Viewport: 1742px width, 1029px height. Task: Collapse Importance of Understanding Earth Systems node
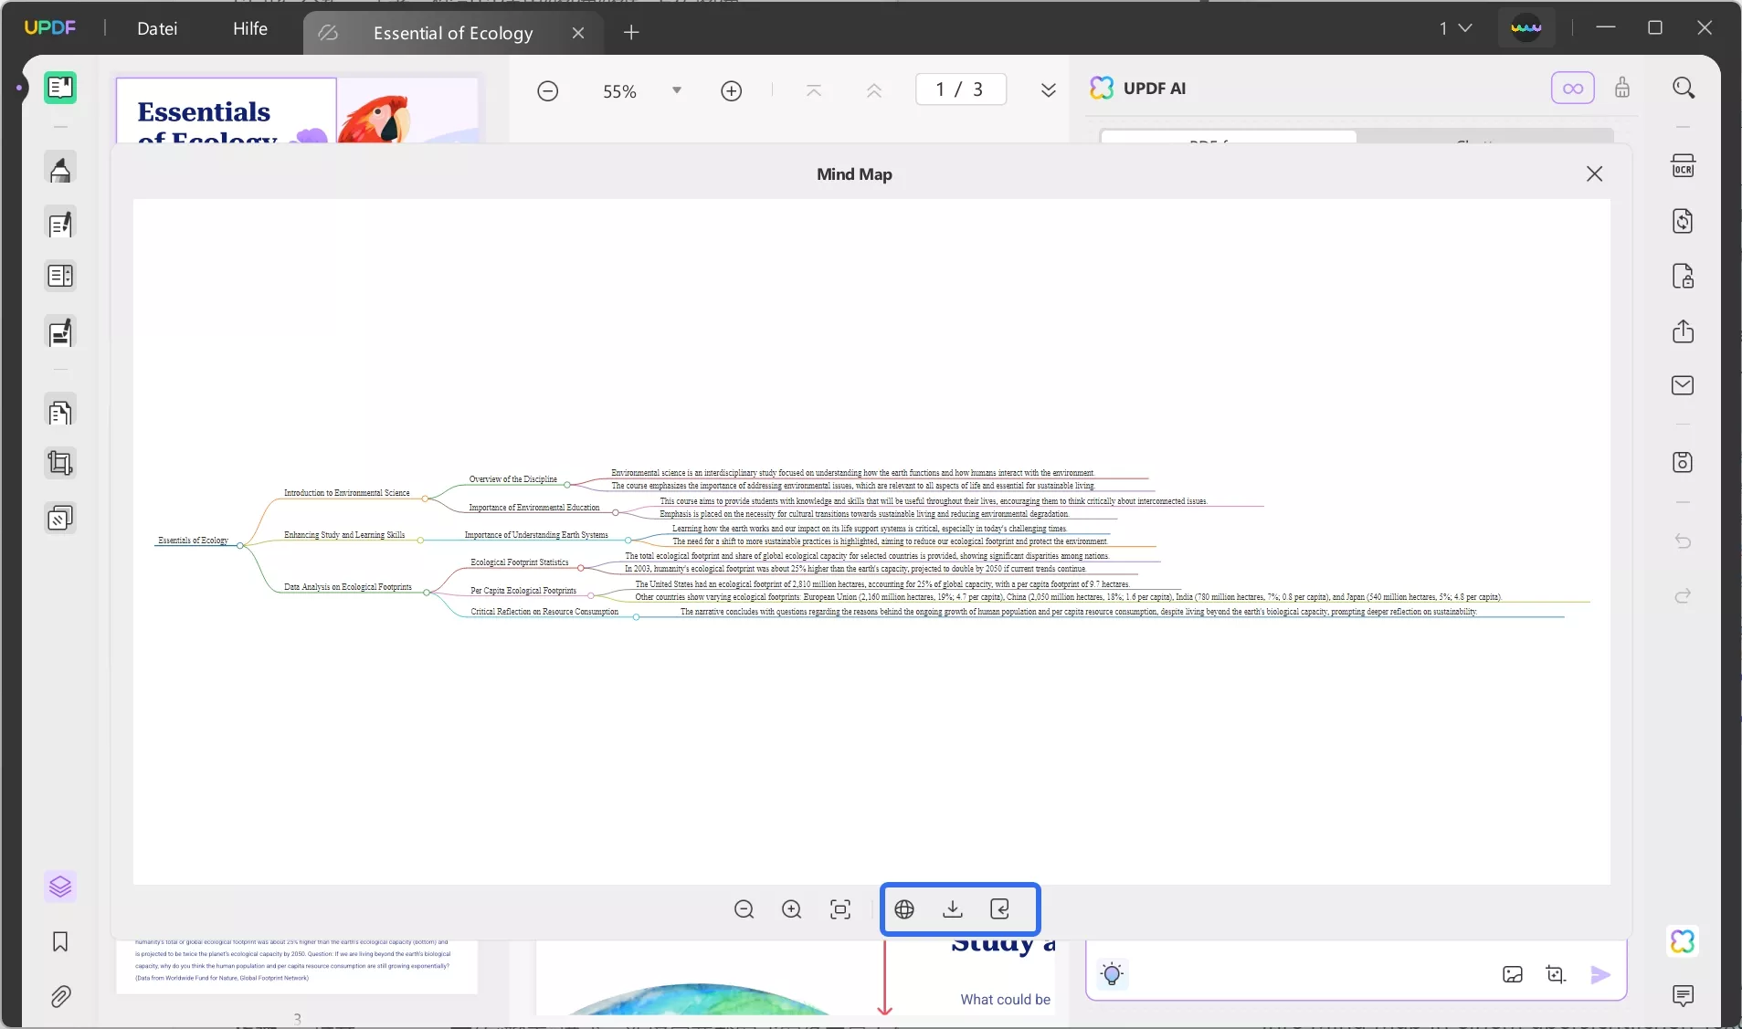[628, 541]
